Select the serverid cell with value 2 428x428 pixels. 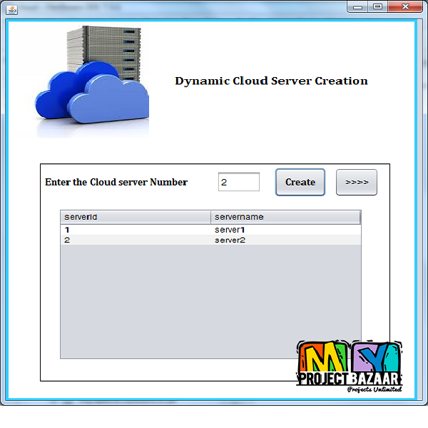tap(136, 240)
